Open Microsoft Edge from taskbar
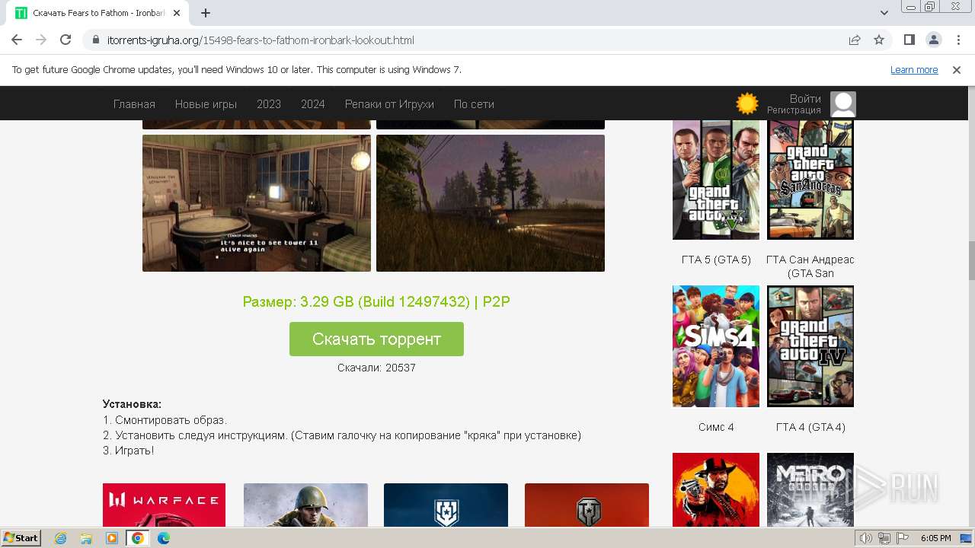 (163, 538)
